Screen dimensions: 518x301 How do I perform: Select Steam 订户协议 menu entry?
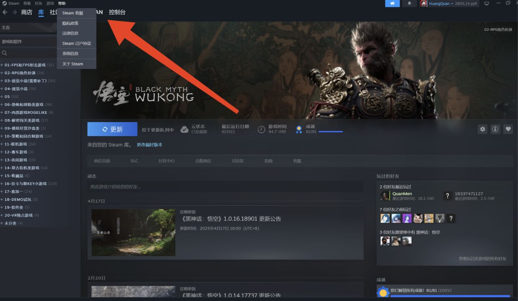pyautogui.click(x=76, y=43)
